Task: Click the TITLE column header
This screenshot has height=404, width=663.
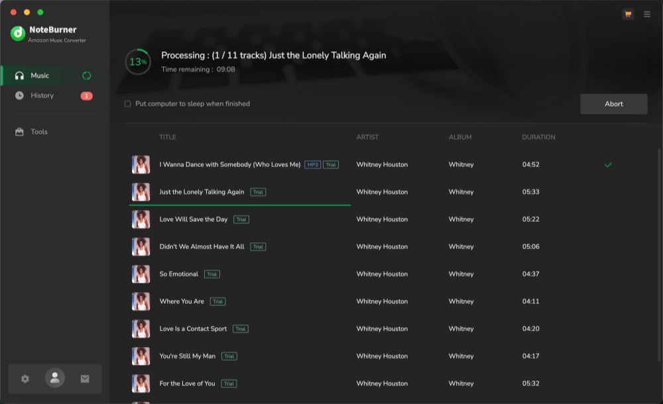Action: [x=168, y=137]
